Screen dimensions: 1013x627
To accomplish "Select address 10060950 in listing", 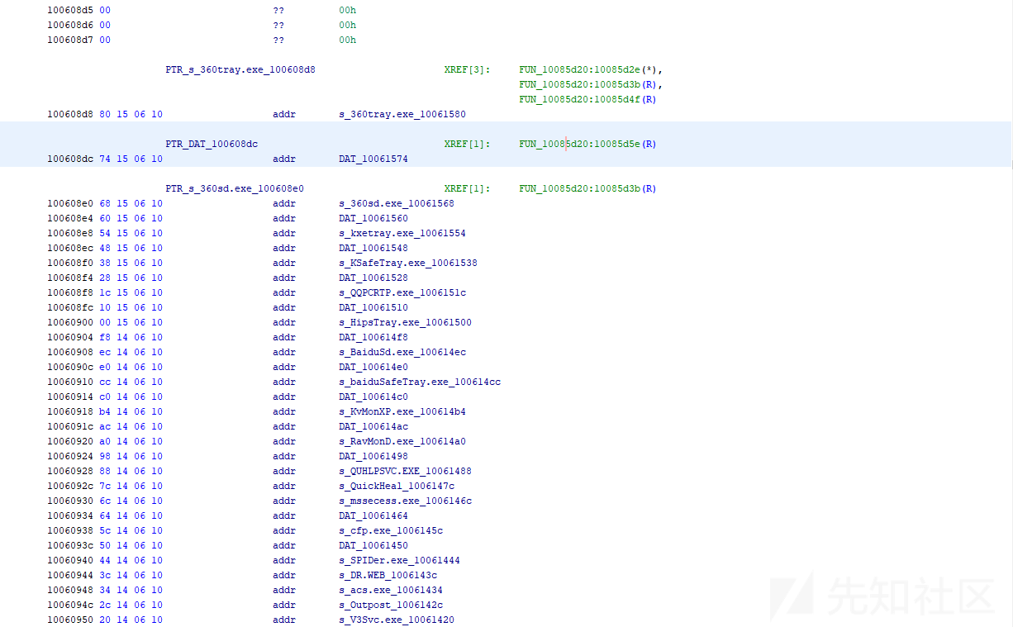I will coord(70,620).
